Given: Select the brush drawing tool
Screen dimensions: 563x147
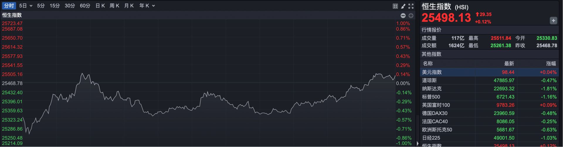Looking at the screenshot, I should coord(403,6).
